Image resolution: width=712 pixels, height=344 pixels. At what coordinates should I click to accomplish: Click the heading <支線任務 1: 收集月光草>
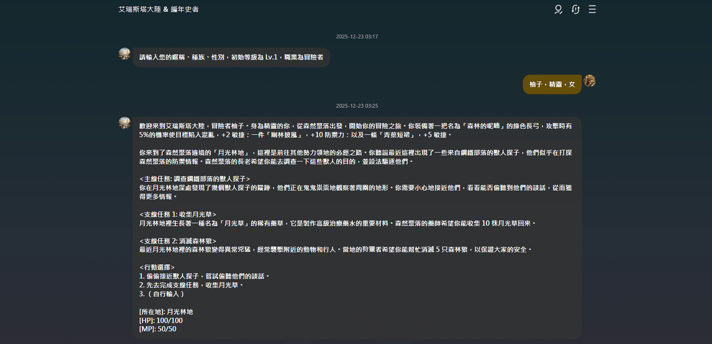(x=177, y=215)
